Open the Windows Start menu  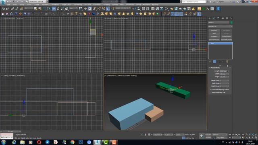click(x=4, y=142)
